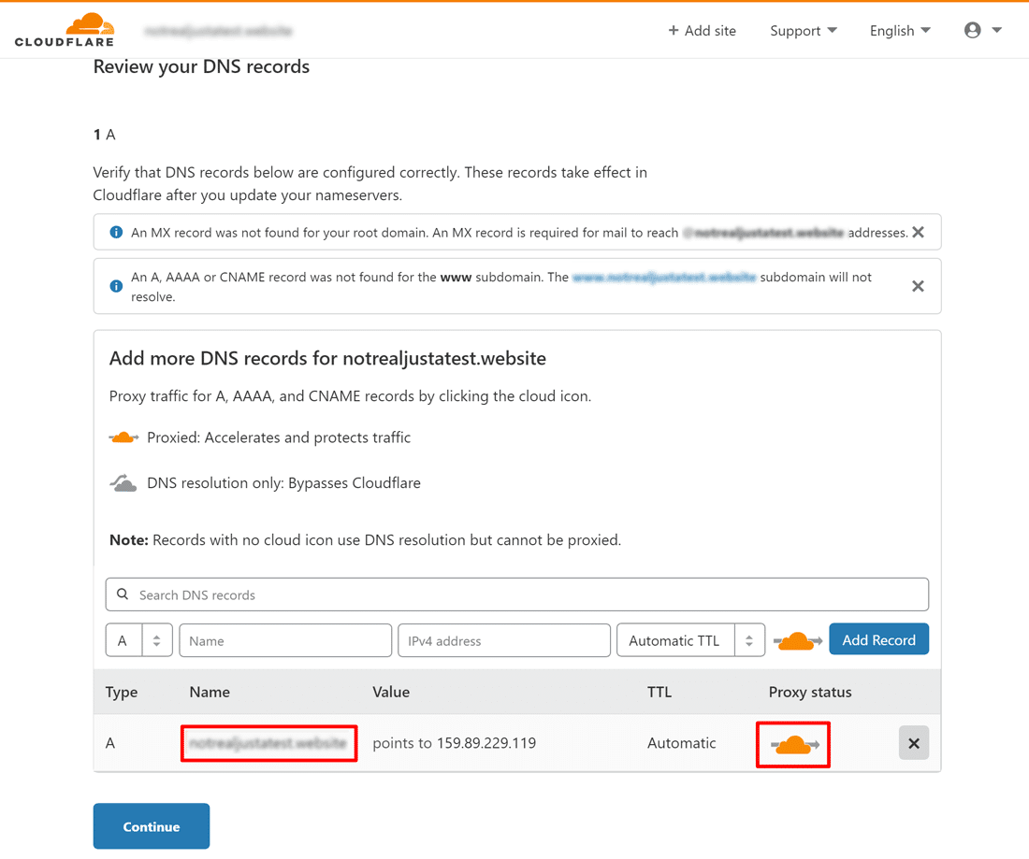Open the blurred www subdomain link
Image resolution: width=1029 pixels, height=859 pixels.
[664, 278]
